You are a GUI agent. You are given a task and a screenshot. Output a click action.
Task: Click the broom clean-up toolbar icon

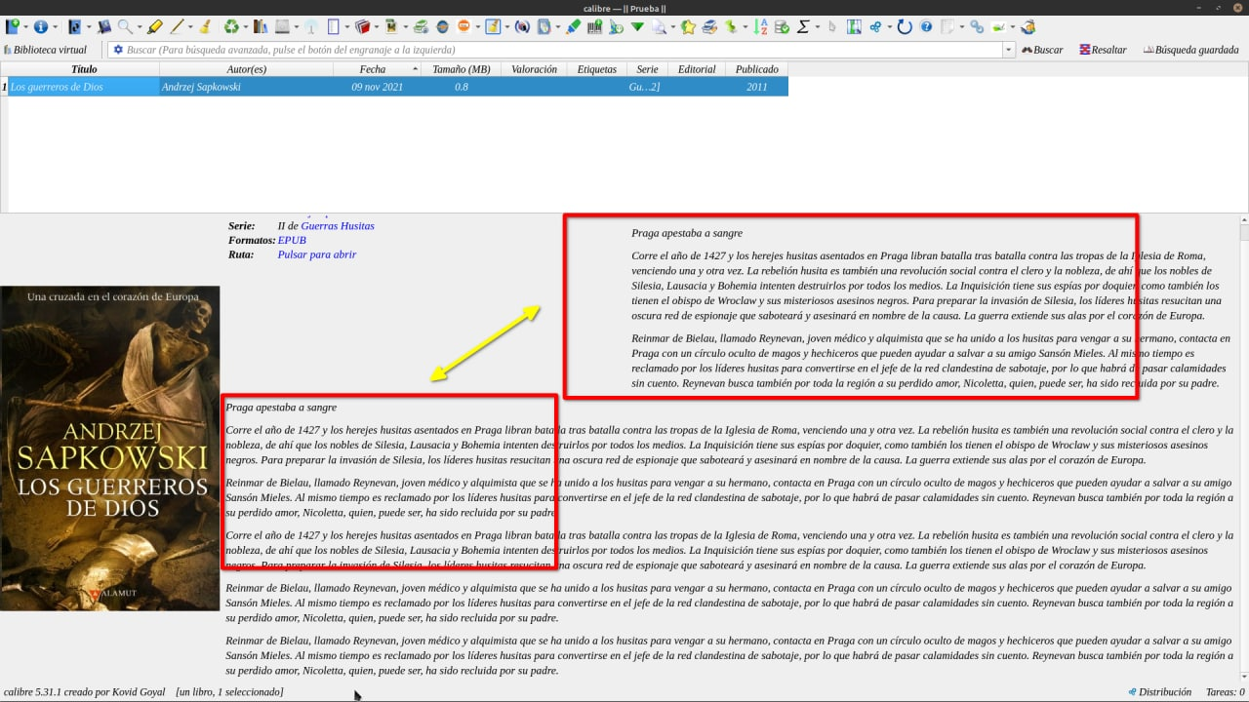205,27
